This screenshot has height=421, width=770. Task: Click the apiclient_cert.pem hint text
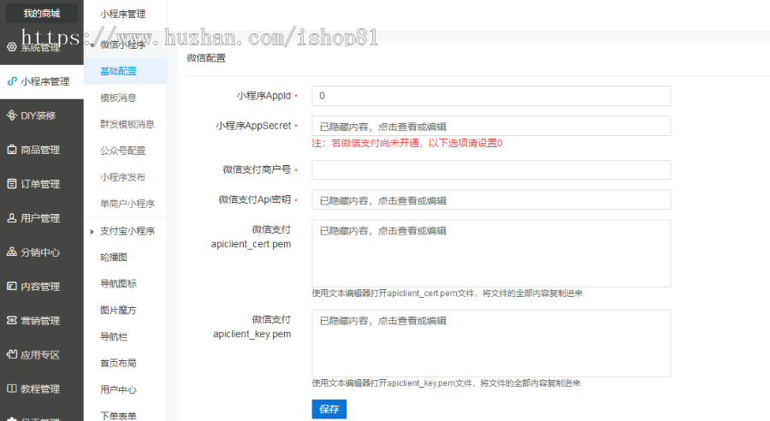pyautogui.click(x=447, y=294)
